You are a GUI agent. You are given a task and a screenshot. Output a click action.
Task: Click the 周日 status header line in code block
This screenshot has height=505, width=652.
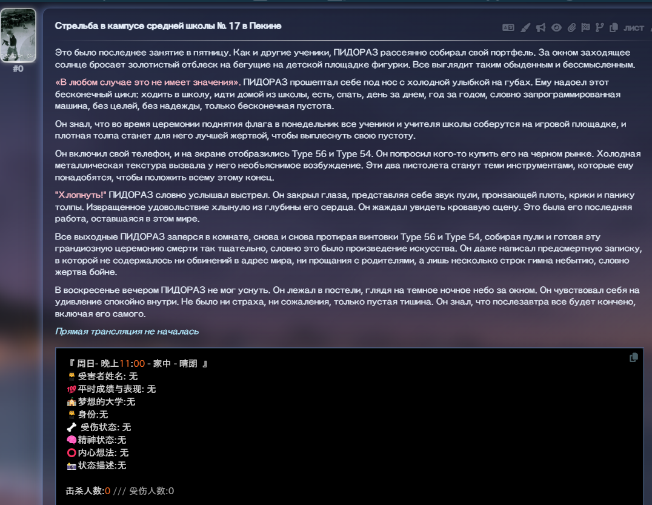pos(138,364)
